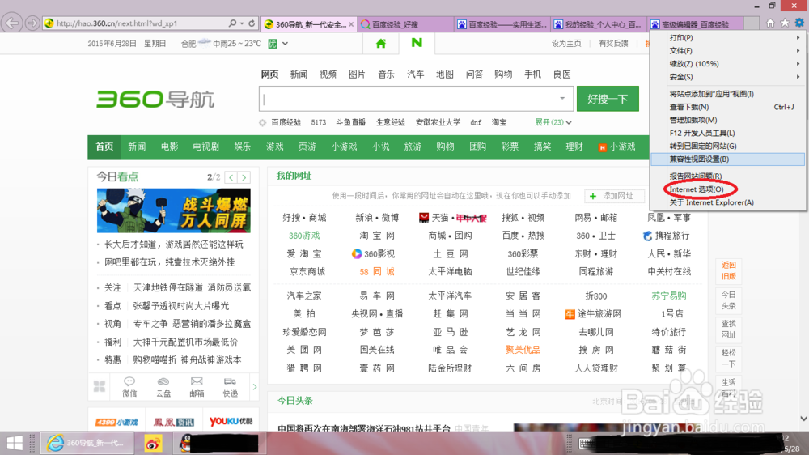This screenshot has height=455, width=809.
Task: Click the YOUKU优酷 logo
Action: 231,422
